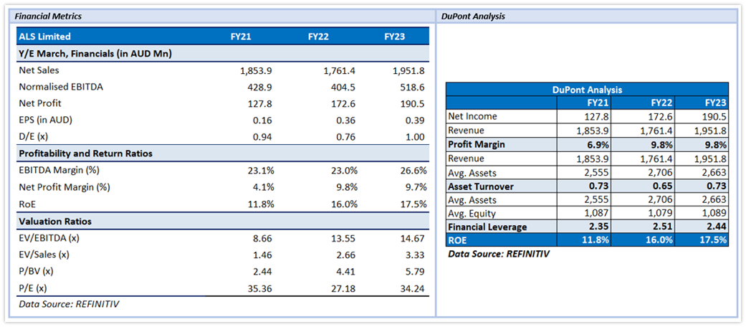Select the ALS Limited header cell
The image size is (746, 327).
(45, 37)
